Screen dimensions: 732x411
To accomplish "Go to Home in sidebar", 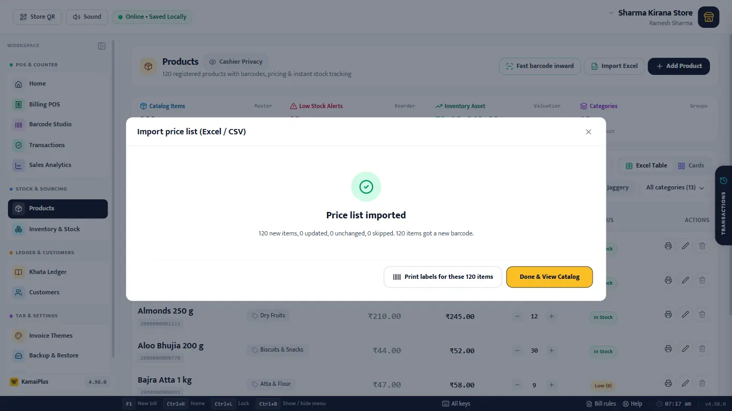I will tap(58, 84).
